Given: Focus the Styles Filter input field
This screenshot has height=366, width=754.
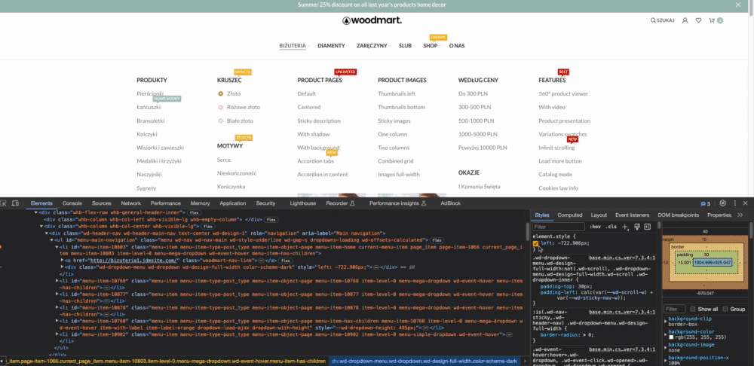Looking at the screenshot, I should (558, 227).
